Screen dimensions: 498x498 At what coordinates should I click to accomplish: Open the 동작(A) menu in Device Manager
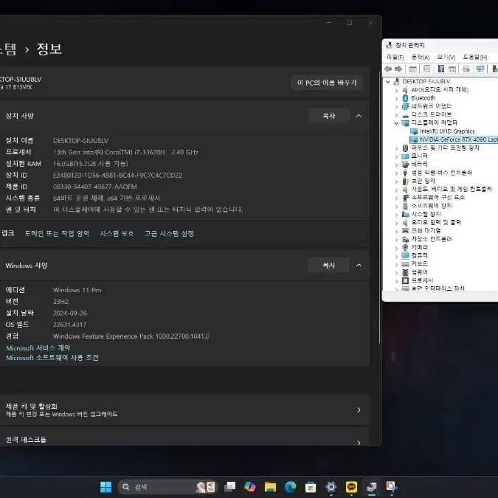click(x=421, y=57)
